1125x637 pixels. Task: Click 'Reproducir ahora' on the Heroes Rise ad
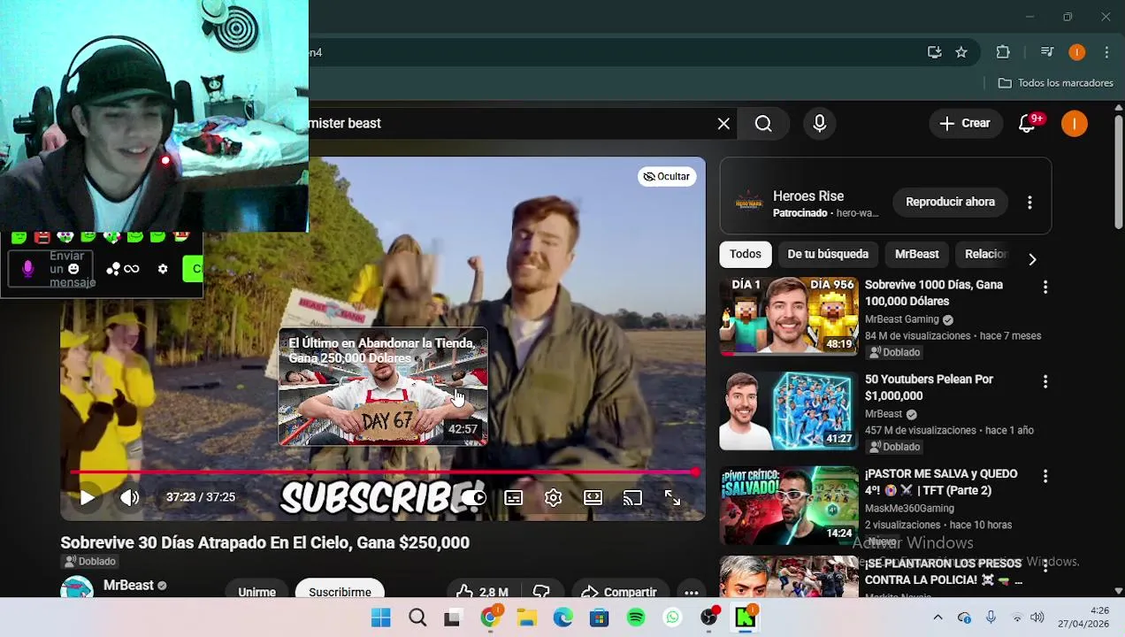coord(950,202)
